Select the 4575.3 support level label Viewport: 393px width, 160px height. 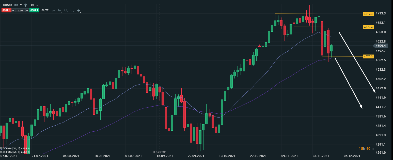tap(368, 56)
